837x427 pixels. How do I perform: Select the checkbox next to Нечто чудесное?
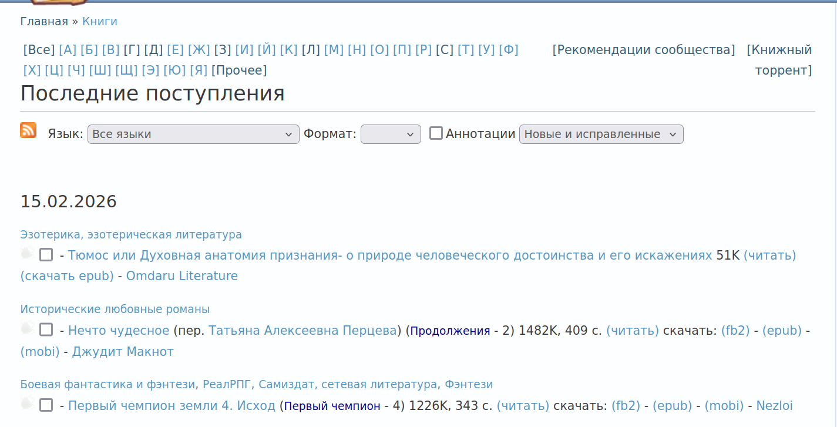[46, 330]
